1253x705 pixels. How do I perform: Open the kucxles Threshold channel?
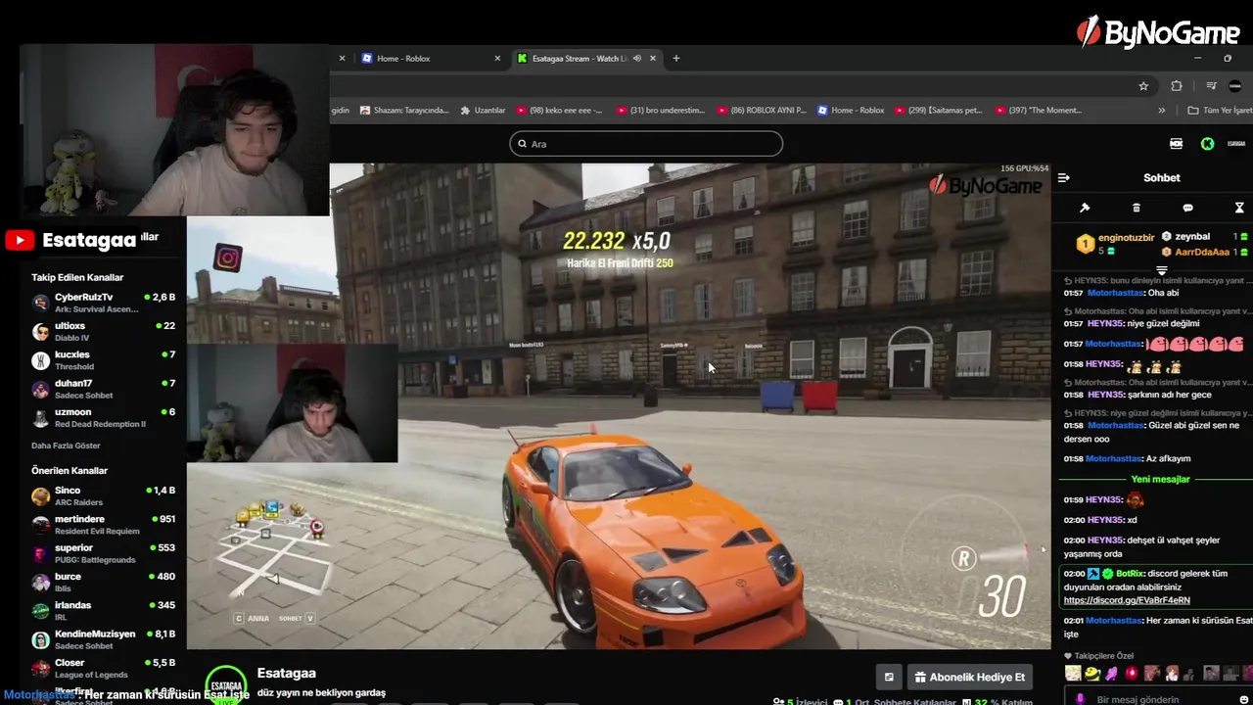103,360
